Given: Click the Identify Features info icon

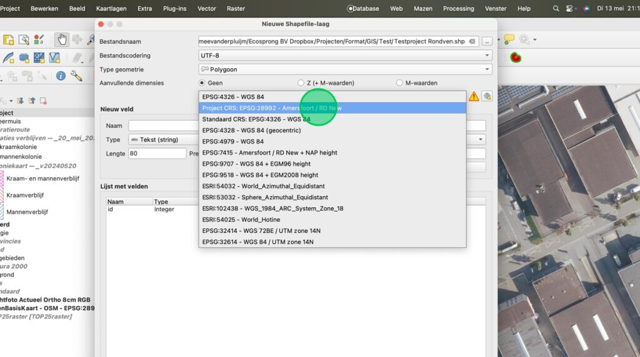Looking at the screenshot, I should [61, 76].
